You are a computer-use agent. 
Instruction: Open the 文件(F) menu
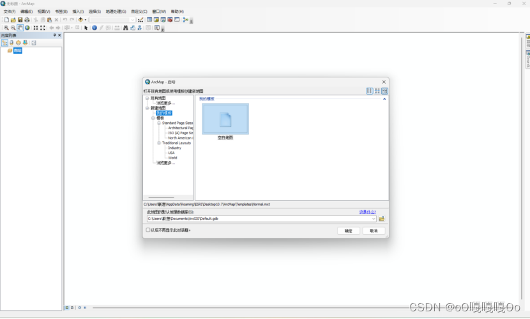[x=10, y=12]
